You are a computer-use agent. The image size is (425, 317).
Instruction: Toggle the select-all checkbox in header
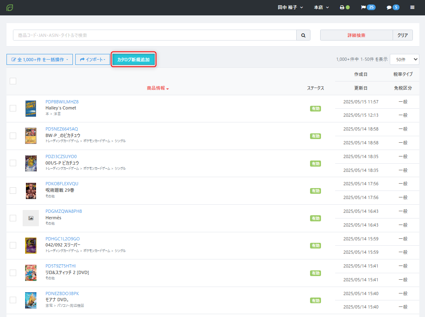click(x=13, y=81)
